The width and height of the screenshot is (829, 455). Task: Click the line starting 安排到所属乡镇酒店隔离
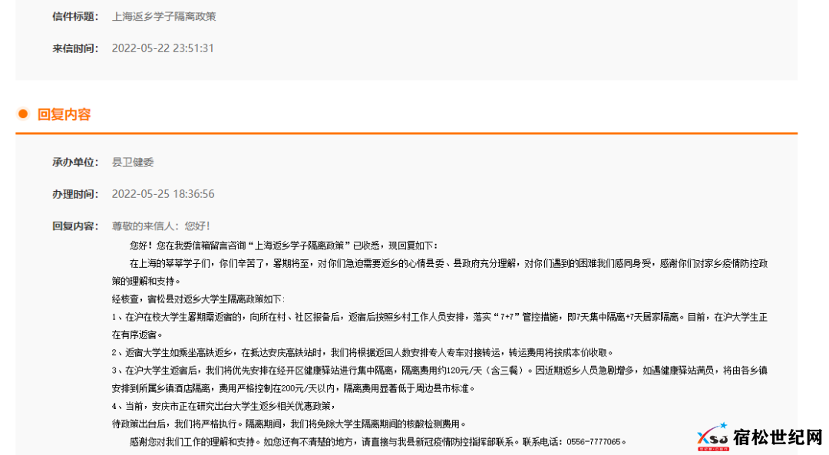(x=294, y=388)
